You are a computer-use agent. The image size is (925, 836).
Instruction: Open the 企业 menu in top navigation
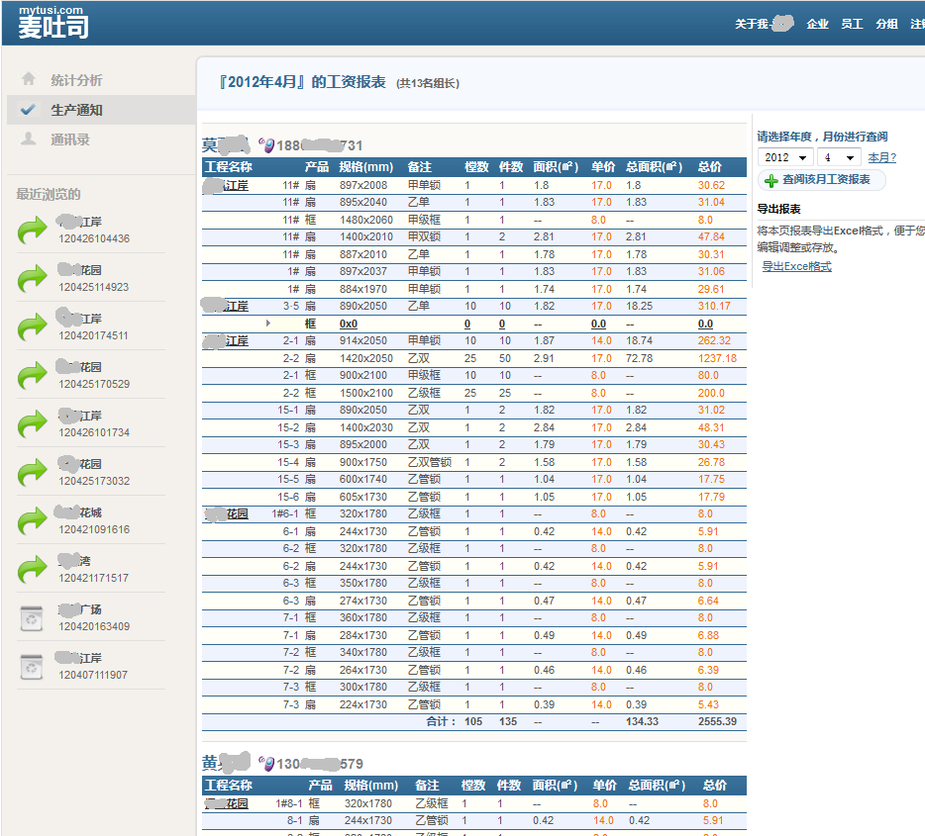click(817, 24)
